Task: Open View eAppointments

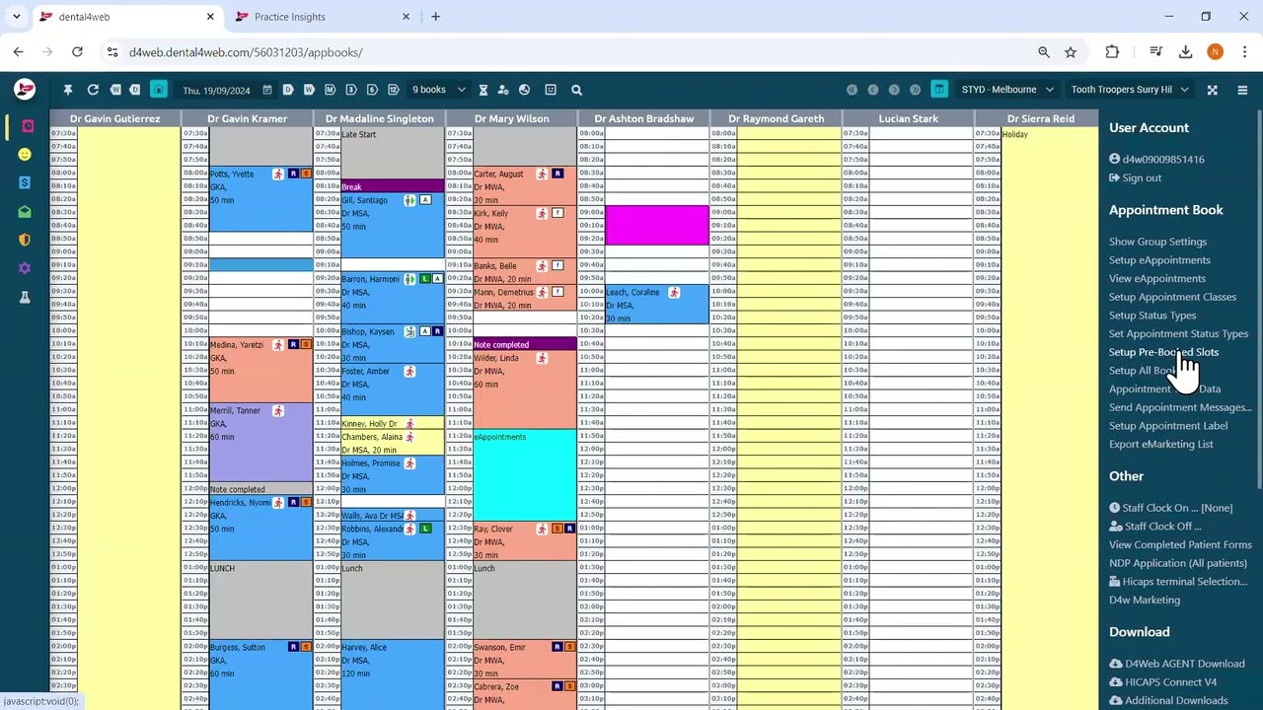Action: tap(1157, 279)
